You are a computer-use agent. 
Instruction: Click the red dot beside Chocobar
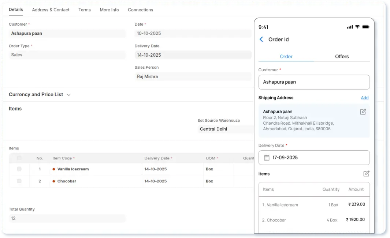point(56,181)
